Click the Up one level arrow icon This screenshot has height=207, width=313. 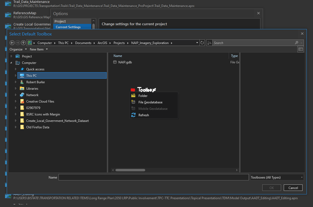tap(24, 43)
